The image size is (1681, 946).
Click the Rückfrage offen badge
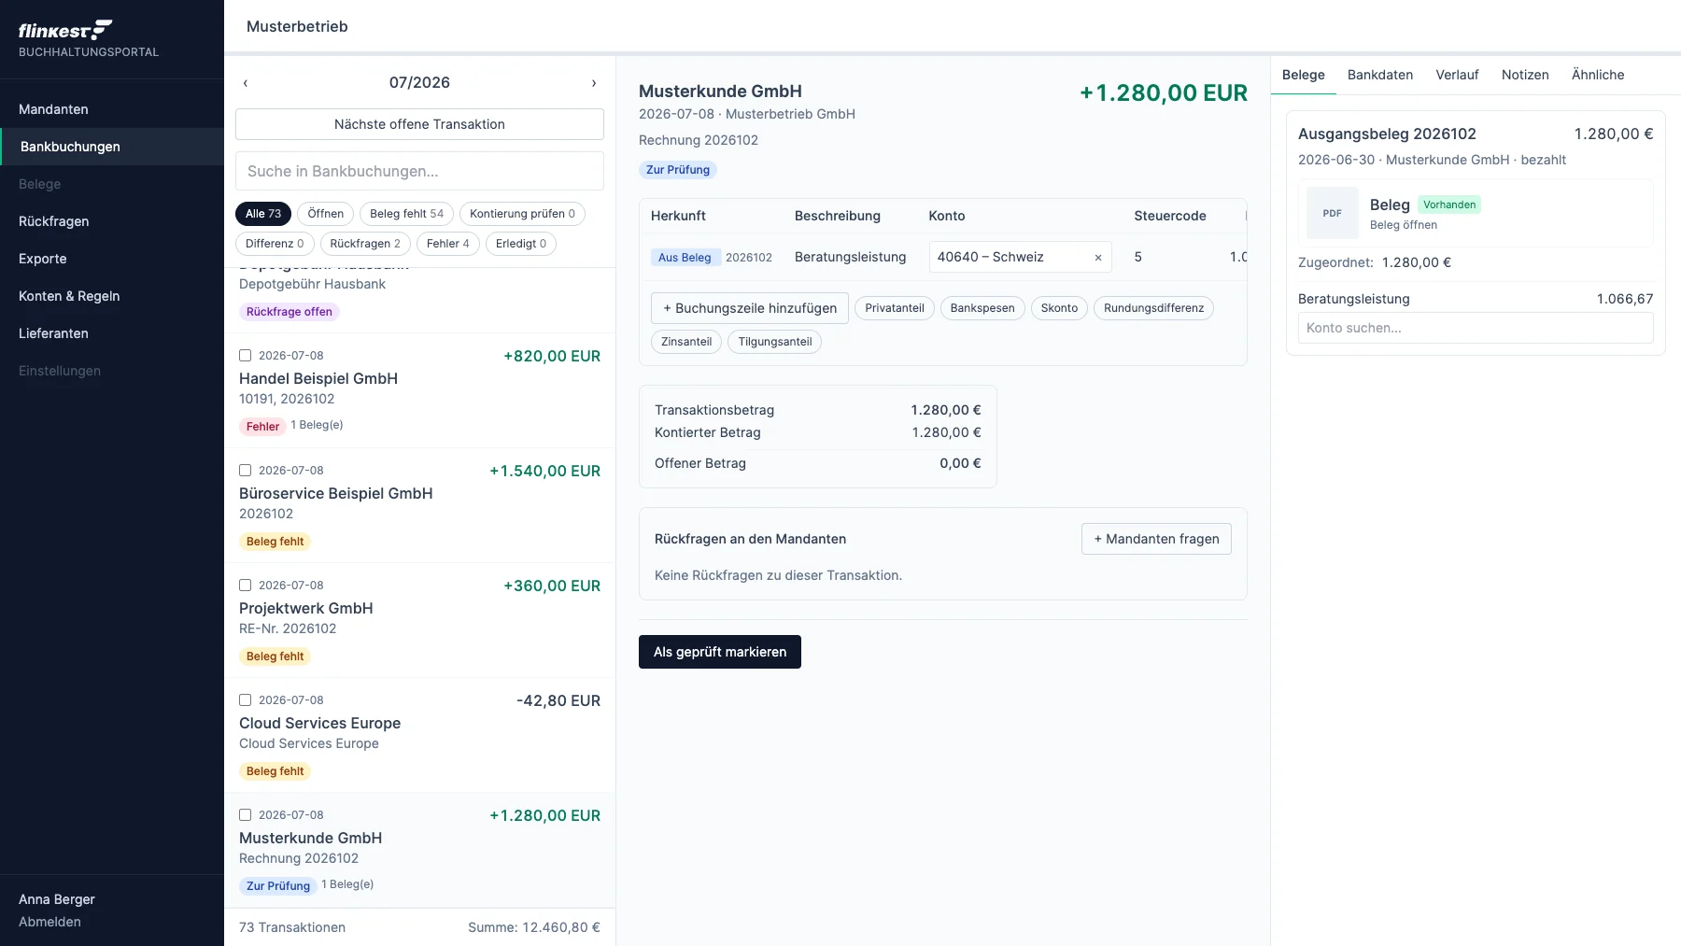[290, 312]
